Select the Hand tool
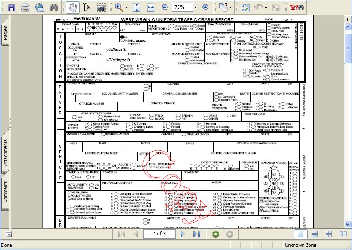This screenshot has width=352, height=250. pyautogui.click(x=73, y=7)
